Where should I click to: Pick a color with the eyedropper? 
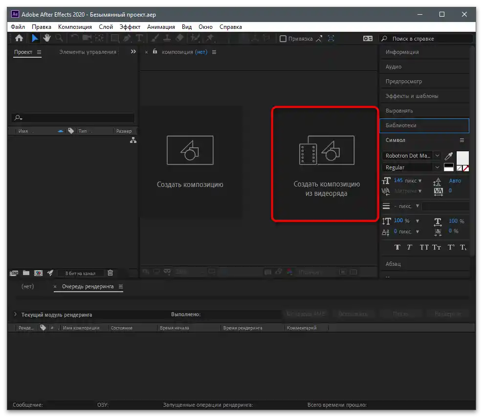449,156
